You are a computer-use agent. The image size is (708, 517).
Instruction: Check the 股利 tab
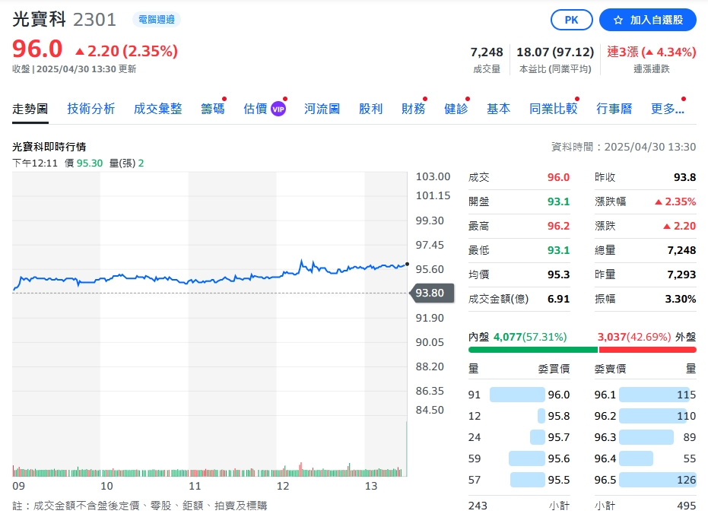(x=370, y=109)
